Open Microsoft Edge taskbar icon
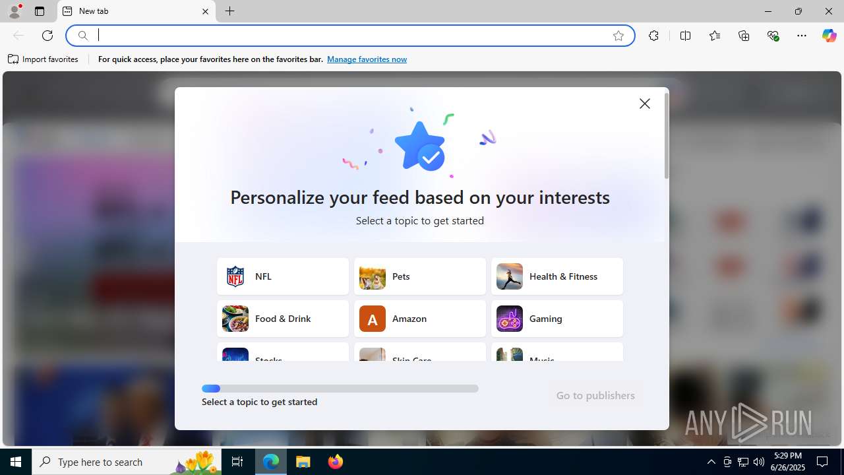844x475 pixels. 271,462
